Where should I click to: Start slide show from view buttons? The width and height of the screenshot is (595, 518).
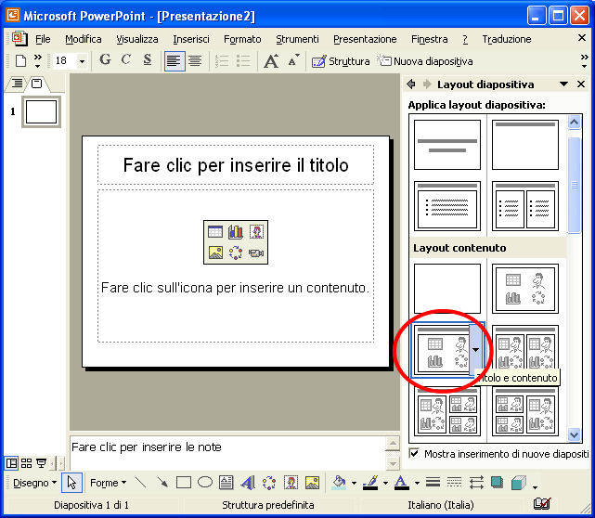click(x=41, y=463)
